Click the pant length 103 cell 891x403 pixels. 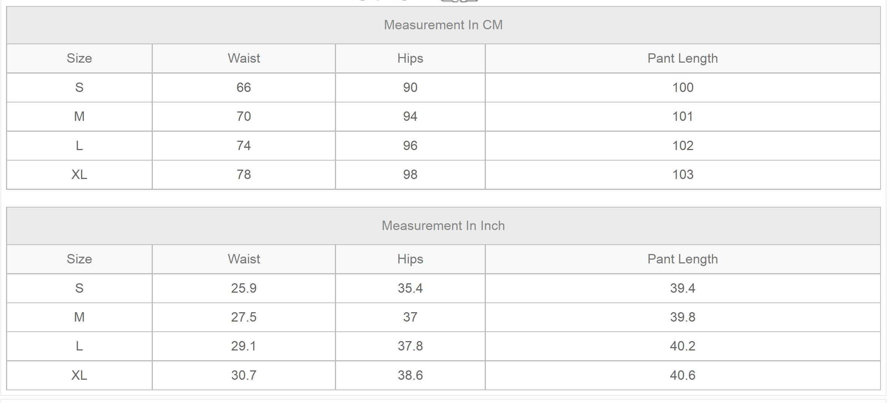pos(682,174)
